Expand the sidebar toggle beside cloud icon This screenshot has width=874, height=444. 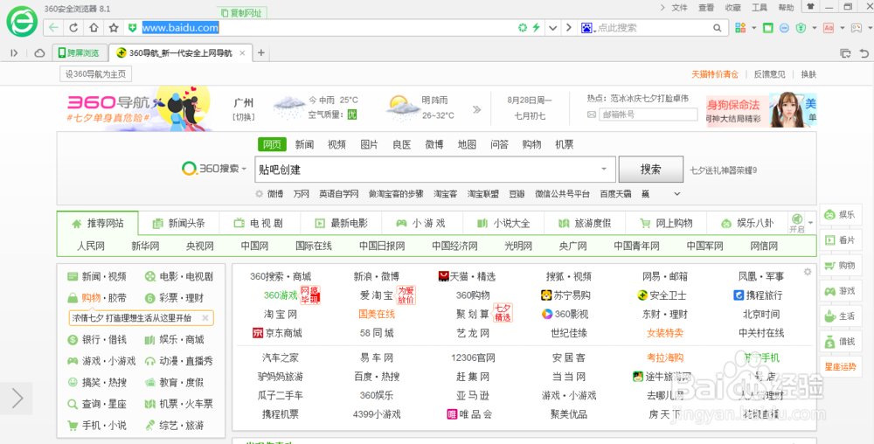[x=15, y=53]
